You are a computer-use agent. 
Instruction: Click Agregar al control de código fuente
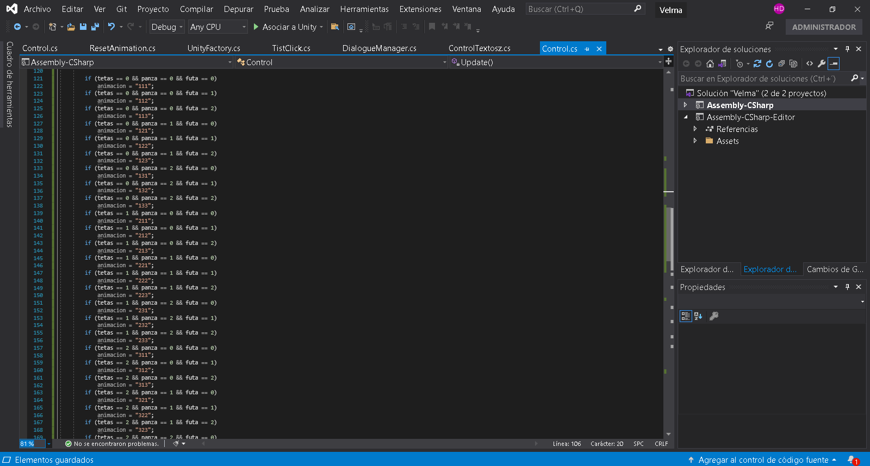coord(762,460)
